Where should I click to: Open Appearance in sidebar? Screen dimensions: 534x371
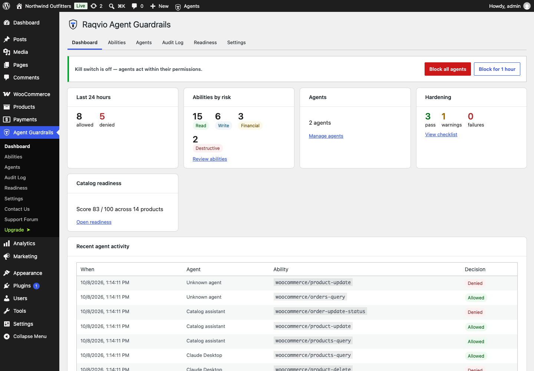tap(30, 273)
